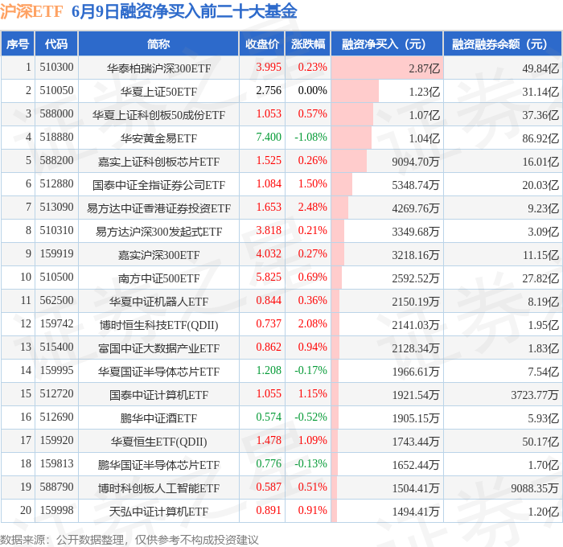Click percent change -0.52%

[310, 417]
